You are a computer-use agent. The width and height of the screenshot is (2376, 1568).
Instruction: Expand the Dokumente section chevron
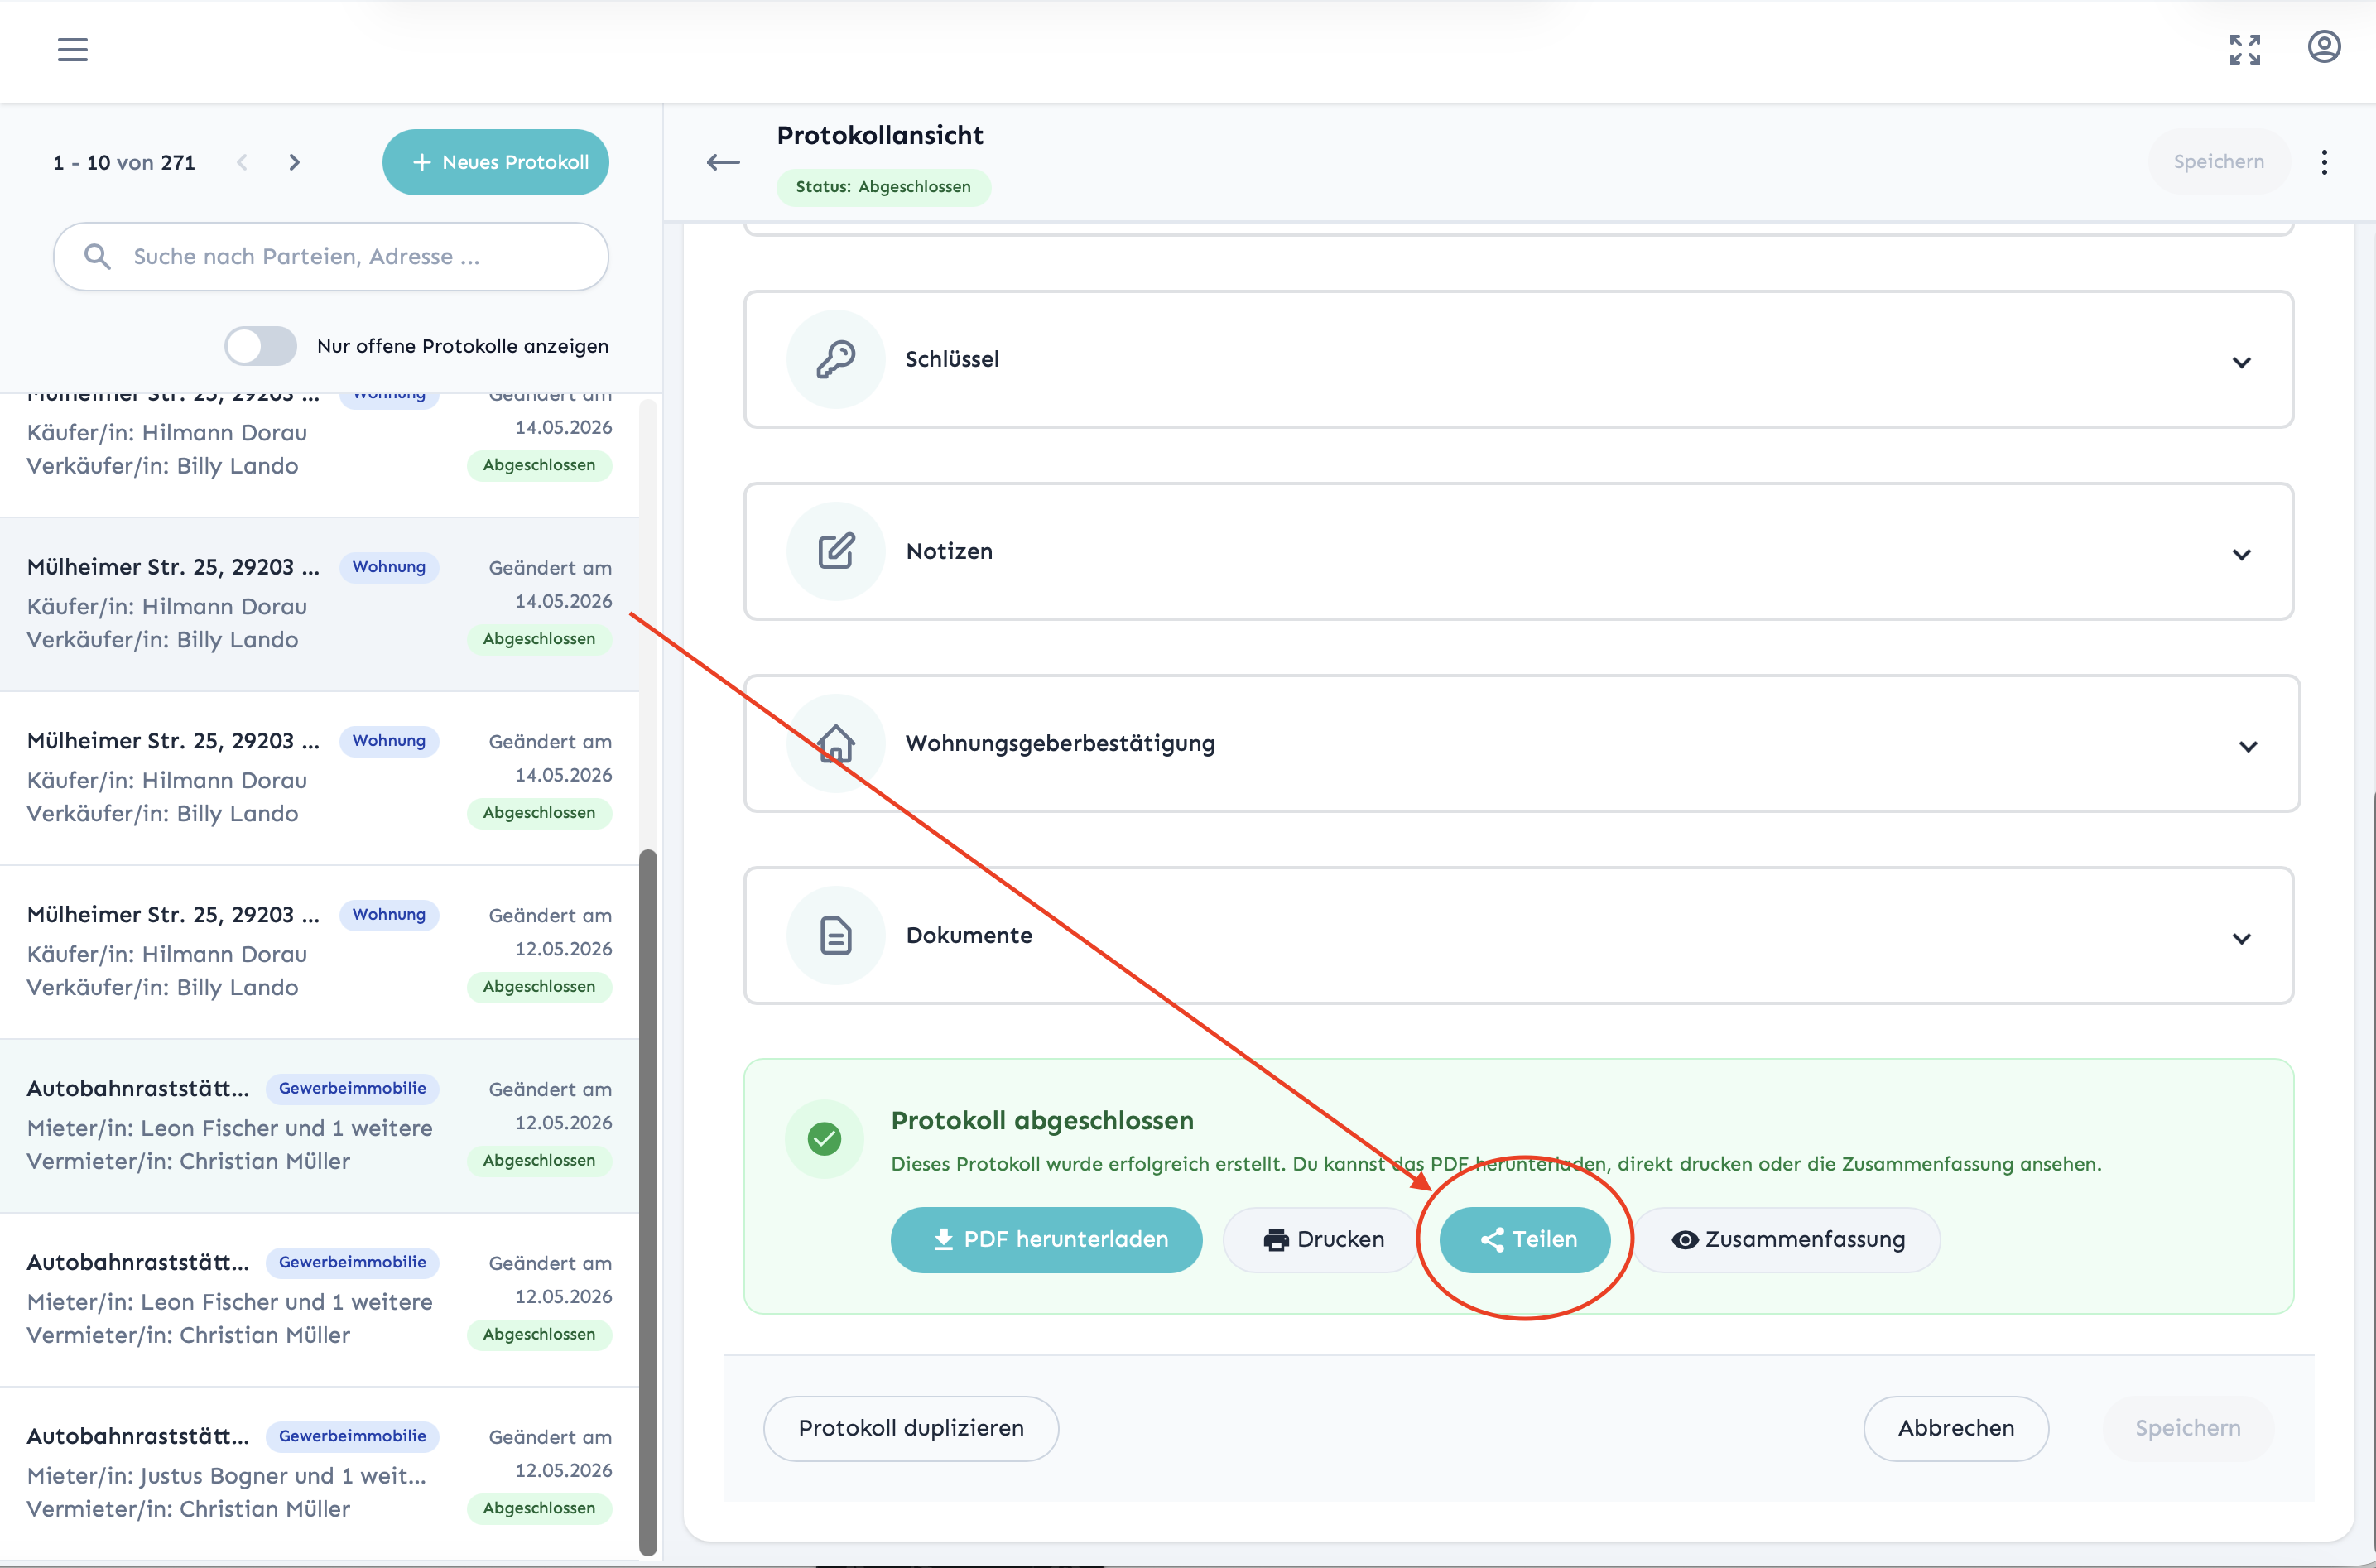2241,938
